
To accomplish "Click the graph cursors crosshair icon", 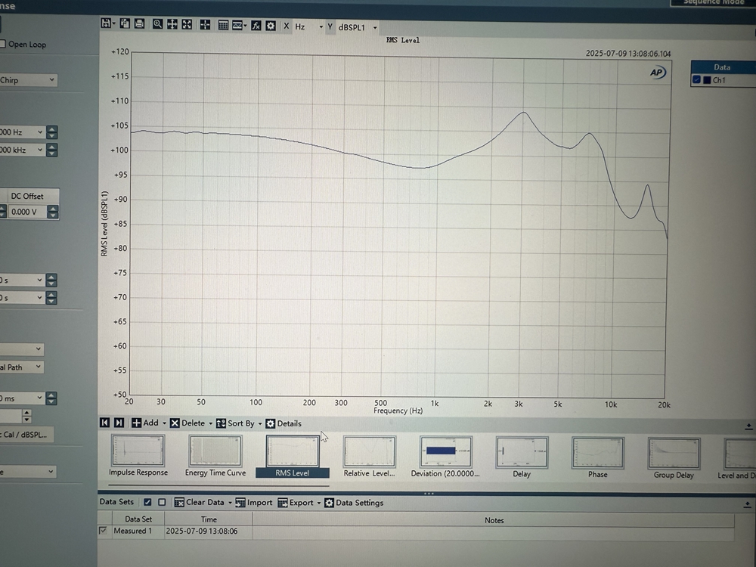I will point(205,24).
